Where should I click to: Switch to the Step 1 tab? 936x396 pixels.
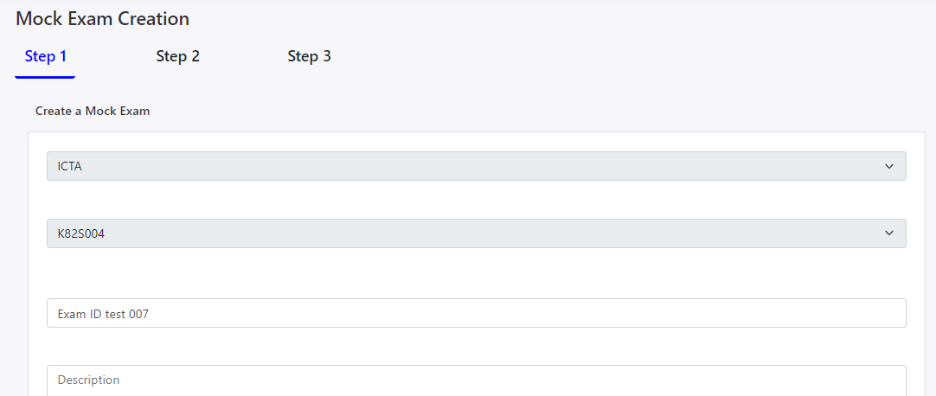[x=46, y=57]
